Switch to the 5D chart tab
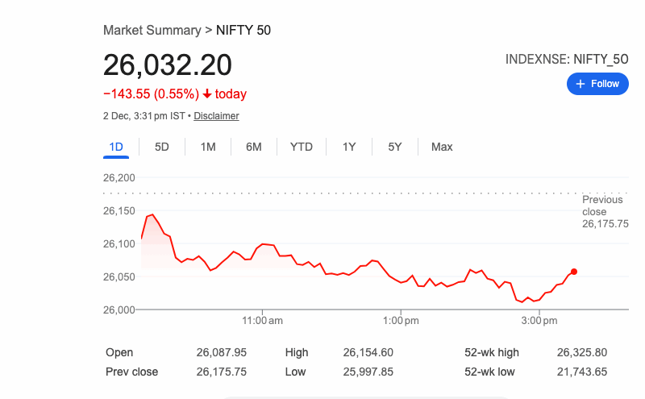Viewport: 645px width, 399px height. 162,147
